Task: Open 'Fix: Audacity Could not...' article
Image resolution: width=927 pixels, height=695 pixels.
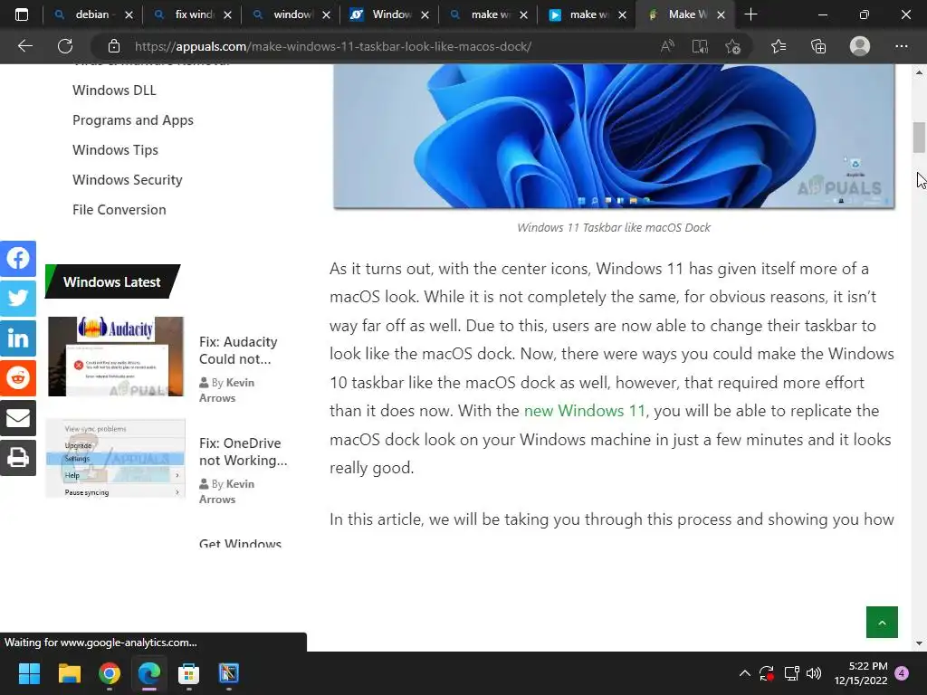Action: (x=238, y=350)
